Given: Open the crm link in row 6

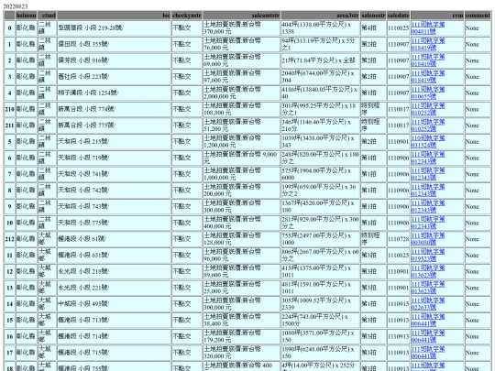Looking at the screenshot, I should [428, 158].
